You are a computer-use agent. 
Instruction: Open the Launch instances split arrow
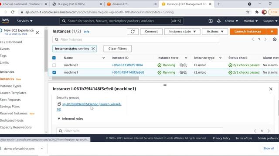click(272, 32)
